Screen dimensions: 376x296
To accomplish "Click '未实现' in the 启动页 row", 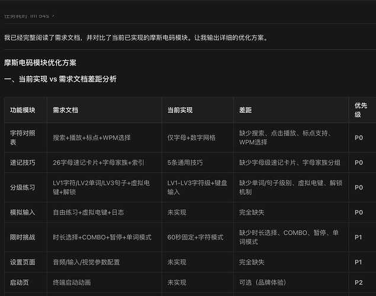I will pyautogui.click(x=176, y=282).
